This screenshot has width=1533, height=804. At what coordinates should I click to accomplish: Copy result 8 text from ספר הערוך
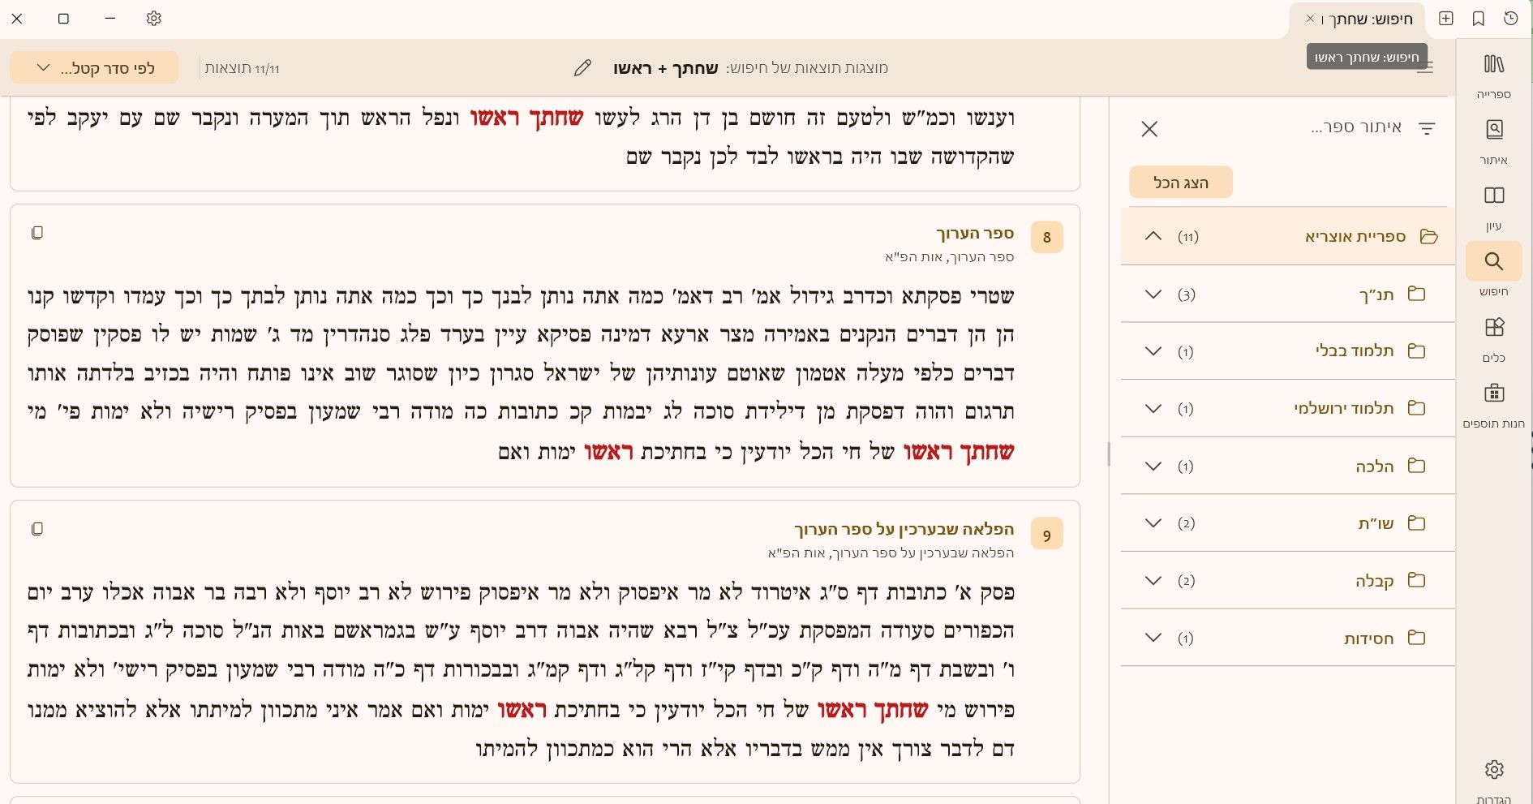pyautogui.click(x=37, y=233)
